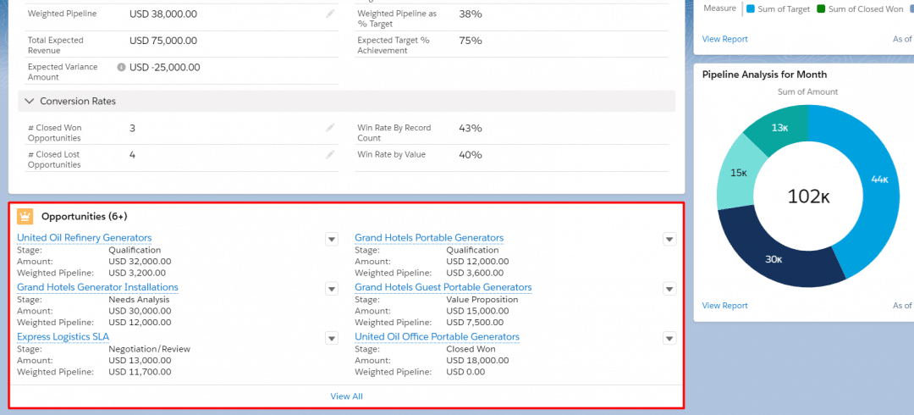Screen dimensions: 914x415
Task: Open Grand Hotels Guest Portable Generators link
Action: [443, 287]
